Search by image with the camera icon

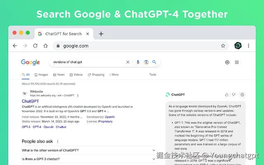point(146,62)
